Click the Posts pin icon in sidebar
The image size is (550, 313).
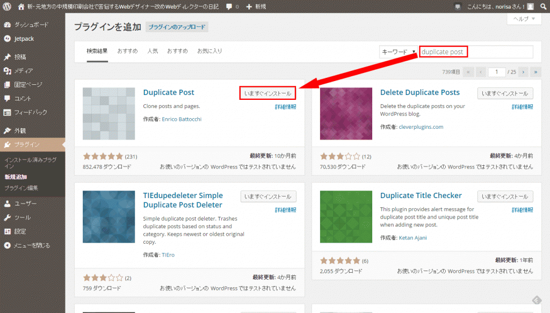pyautogui.click(x=8, y=57)
